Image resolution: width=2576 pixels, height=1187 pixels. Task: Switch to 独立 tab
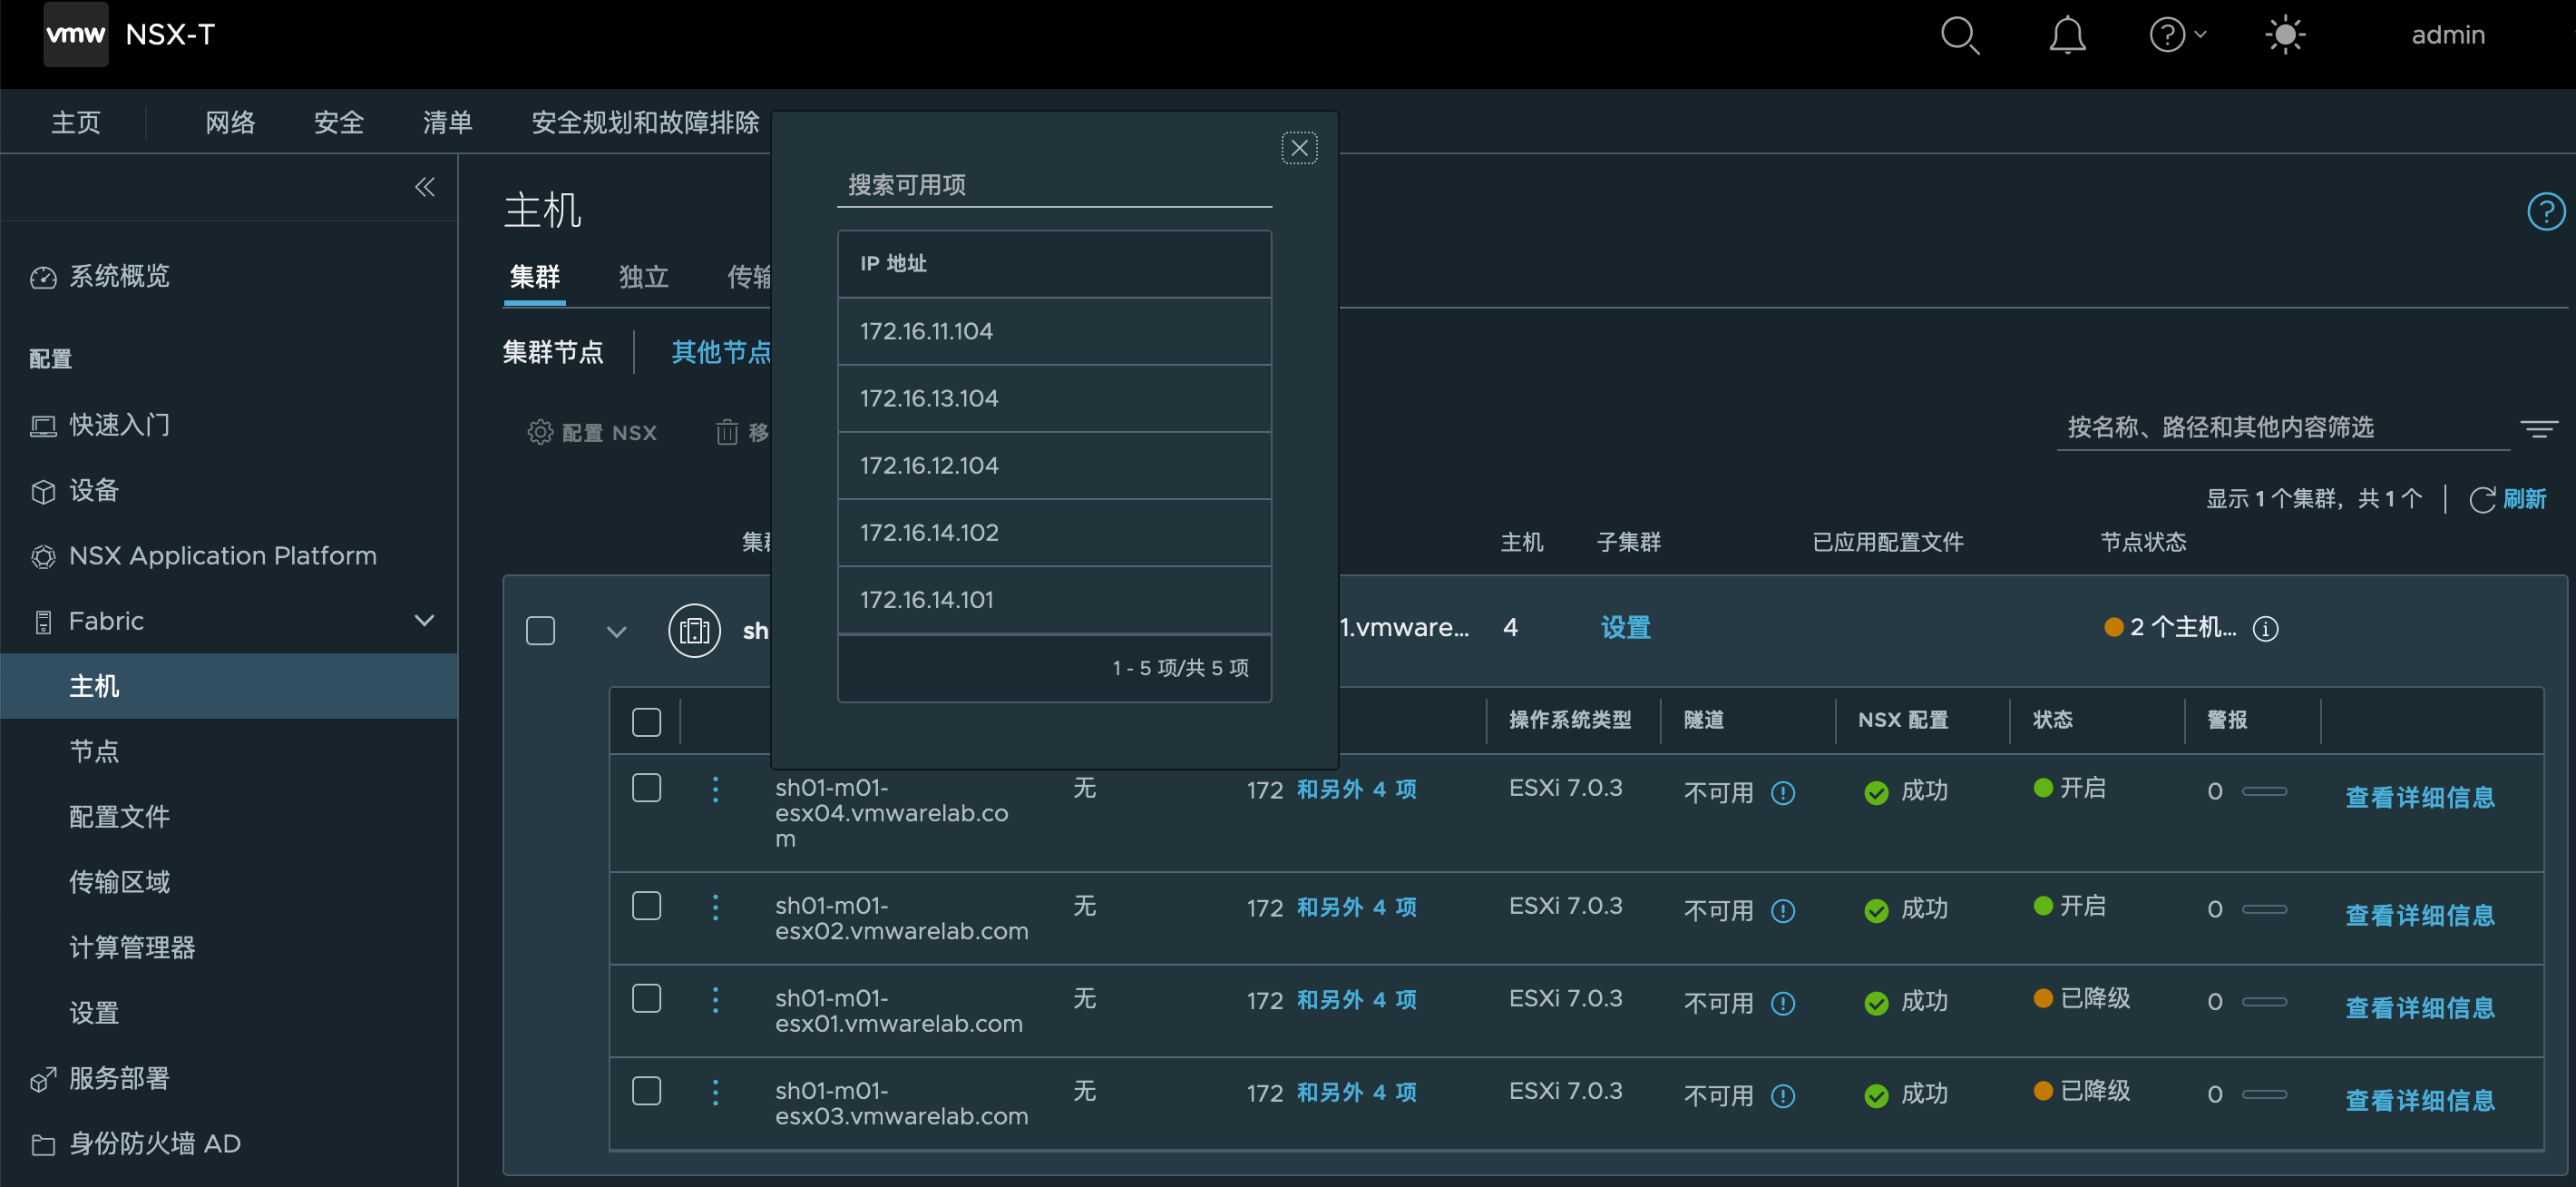[x=644, y=276]
